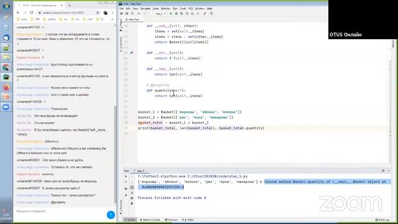The height and width of the screenshot is (224, 398).
Task: Toggle the Favorites tool window side tab
Action: point(121,207)
